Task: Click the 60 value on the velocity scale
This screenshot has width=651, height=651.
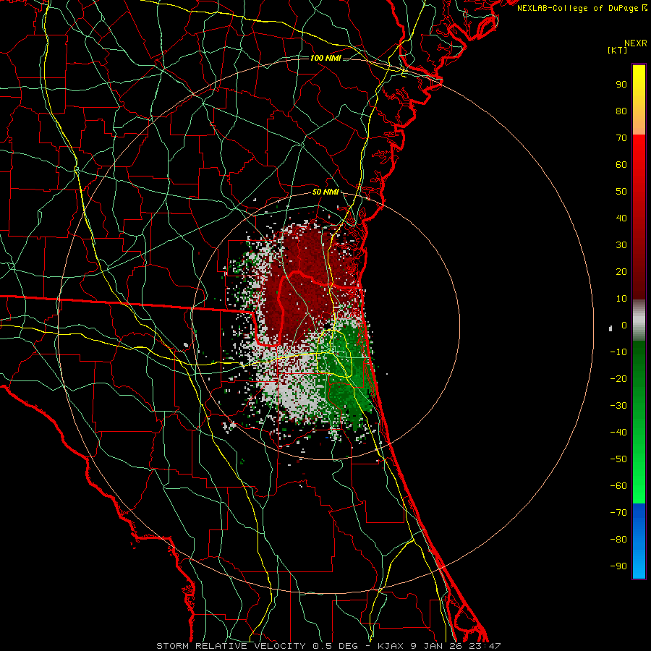Action: [621, 165]
